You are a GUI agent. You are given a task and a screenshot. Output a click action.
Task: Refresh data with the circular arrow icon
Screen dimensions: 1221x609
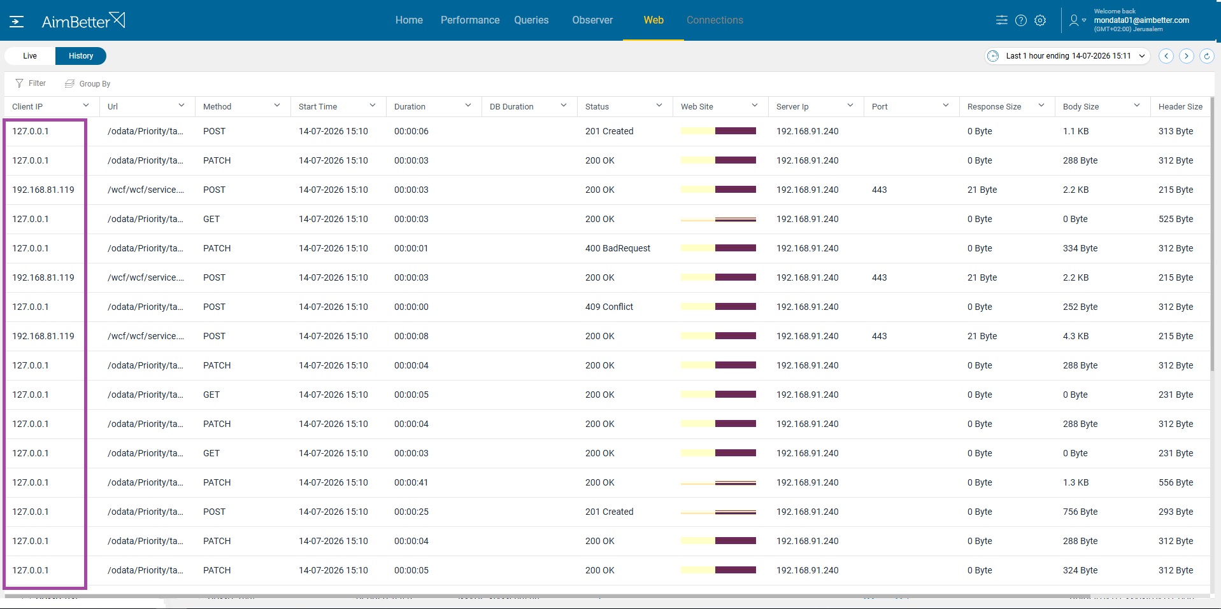tap(1207, 56)
